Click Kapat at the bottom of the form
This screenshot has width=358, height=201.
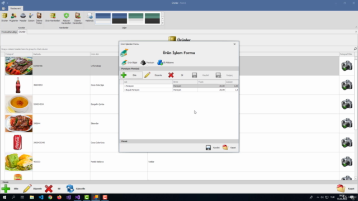[x=229, y=147]
